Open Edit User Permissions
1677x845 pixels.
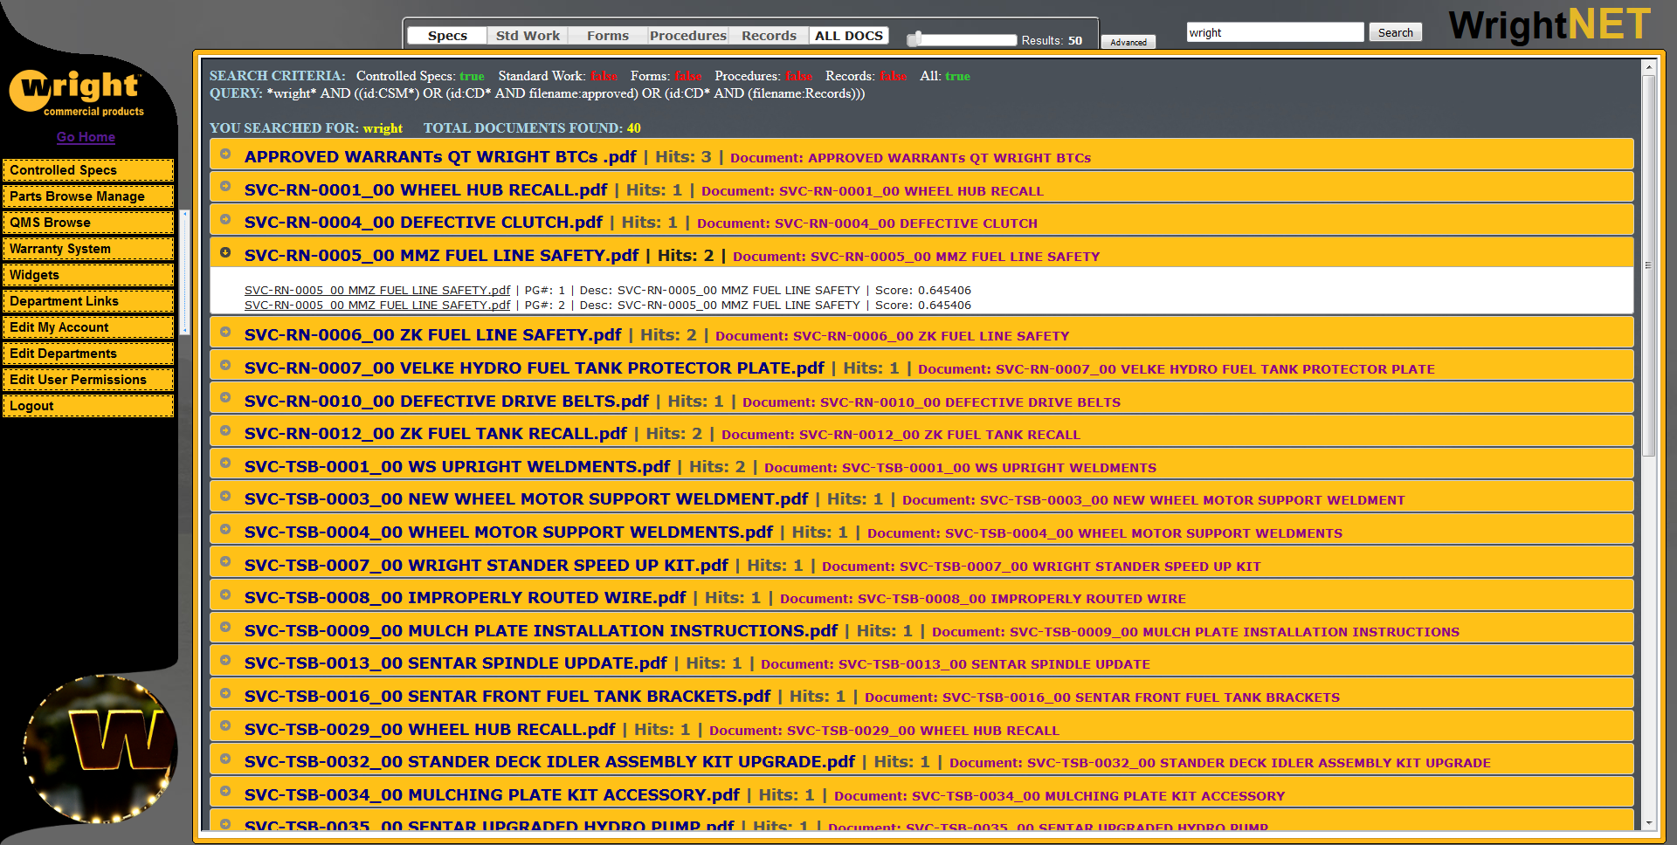click(x=88, y=380)
